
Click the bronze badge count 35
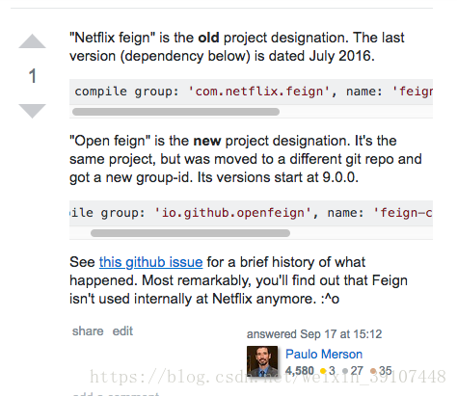pyautogui.click(x=386, y=371)
